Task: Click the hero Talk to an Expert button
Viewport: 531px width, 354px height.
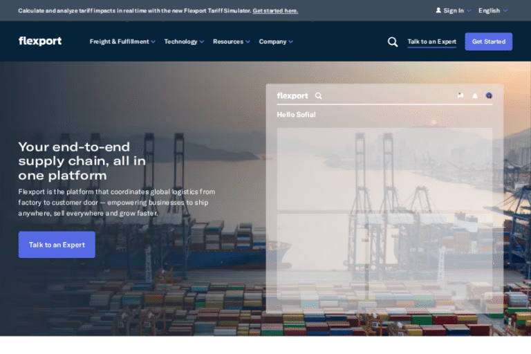Action: (x=57, y=245)
